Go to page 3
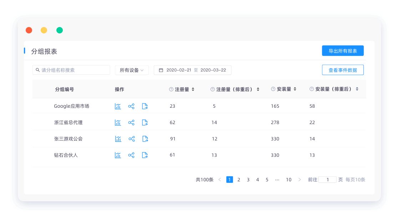The width and height of the screenshot is (399, 219). [248, 180]
